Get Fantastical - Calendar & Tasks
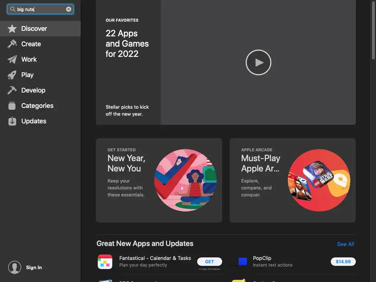376x282 pixels. pyautogui.click(x=209, y=261)
